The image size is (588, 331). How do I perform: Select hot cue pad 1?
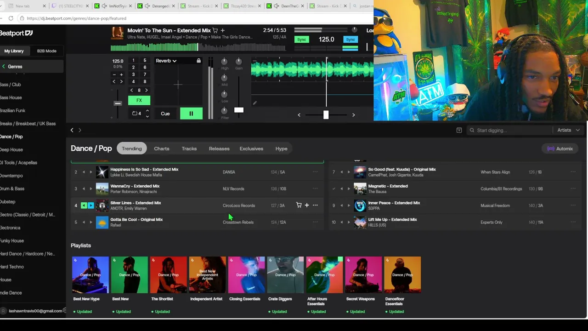[133, 60]
